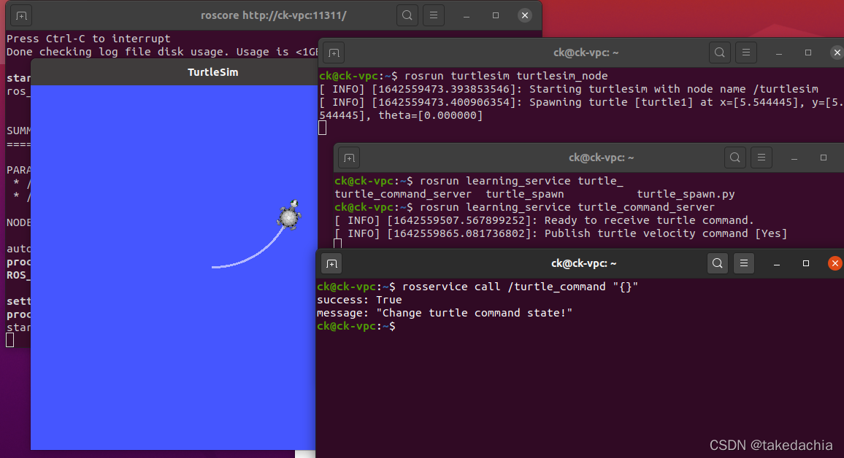
Task: Click 'rosrun turtlesim turtlesim_node' command text
Action: [506, 76]
